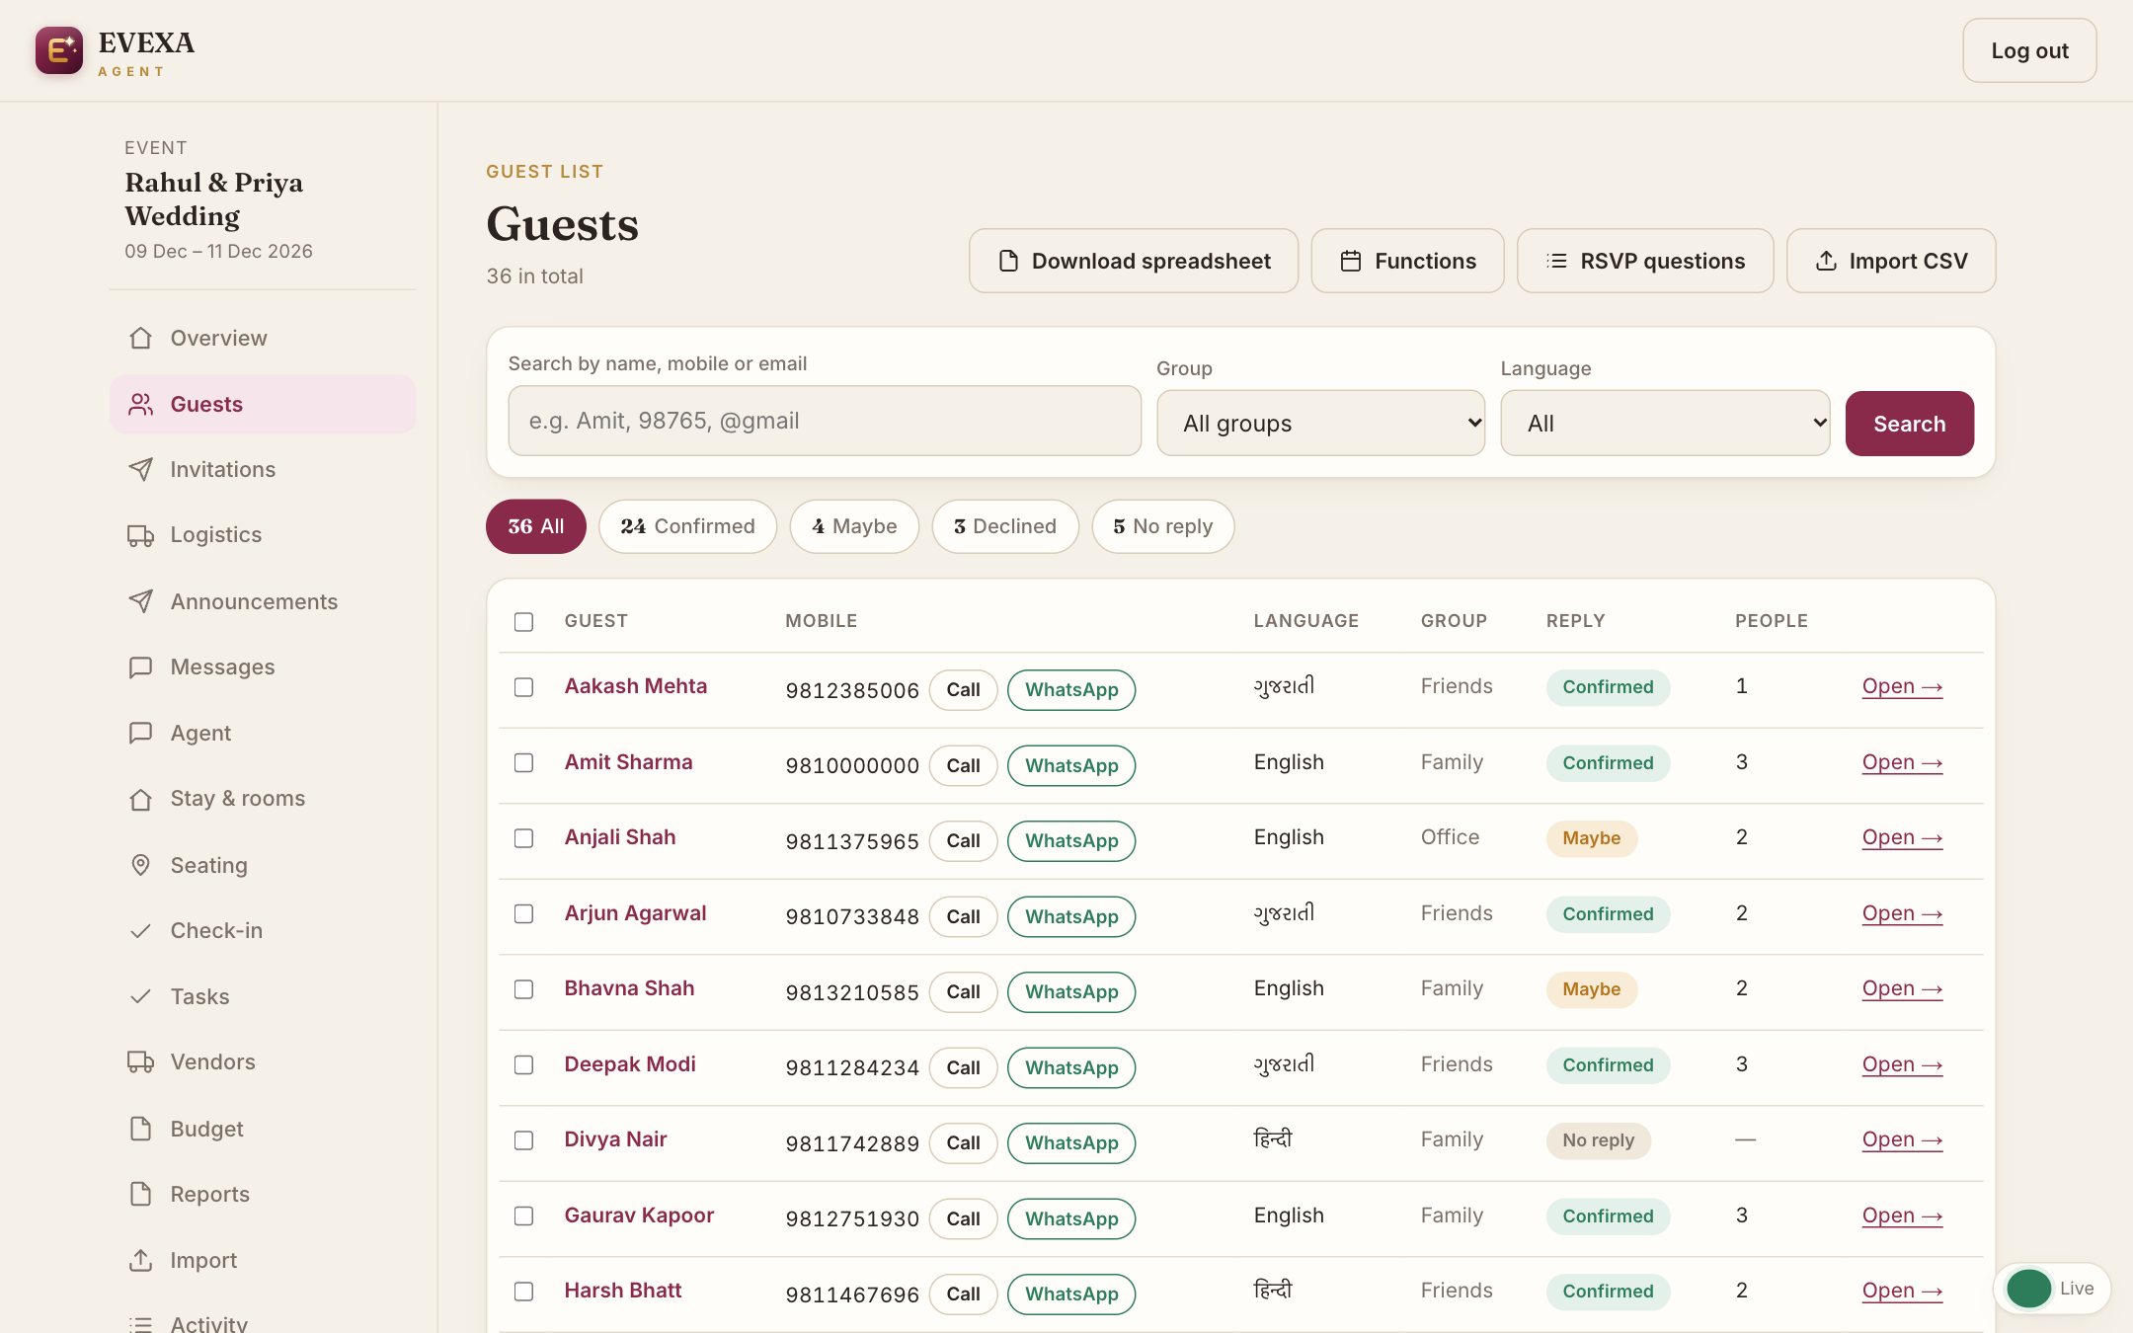
Task: Click WhatsApp for Harsh Bhatt
Action: point(1071,1294)
